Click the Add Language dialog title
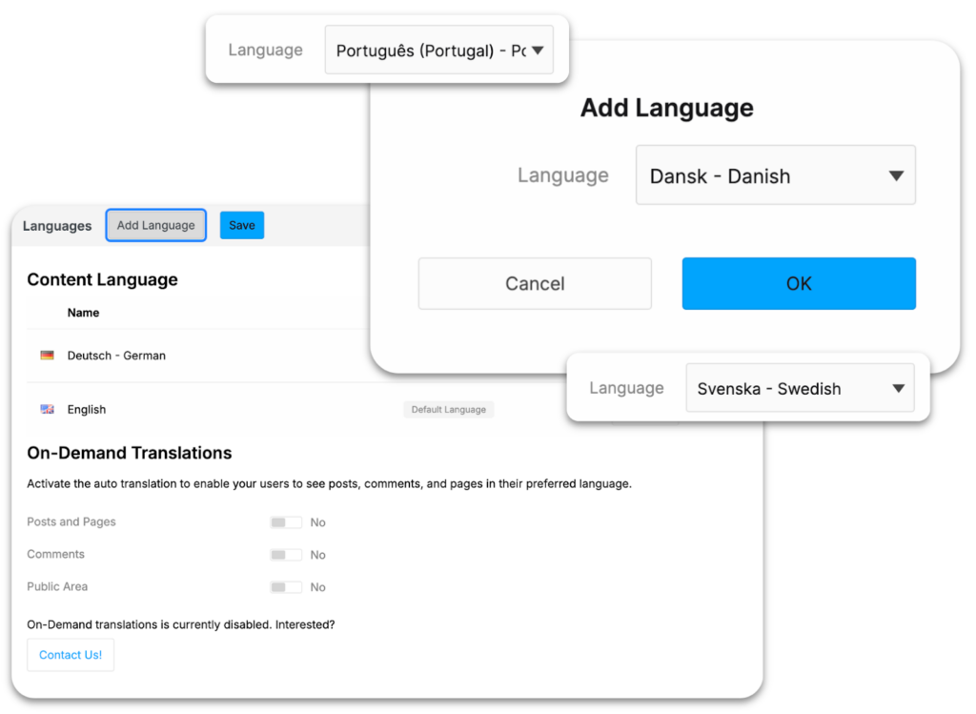The height and width of the screenshot is (714, 976). click(x=666, y=109)
